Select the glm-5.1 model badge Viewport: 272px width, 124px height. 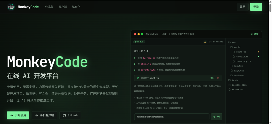coord(139,42)
